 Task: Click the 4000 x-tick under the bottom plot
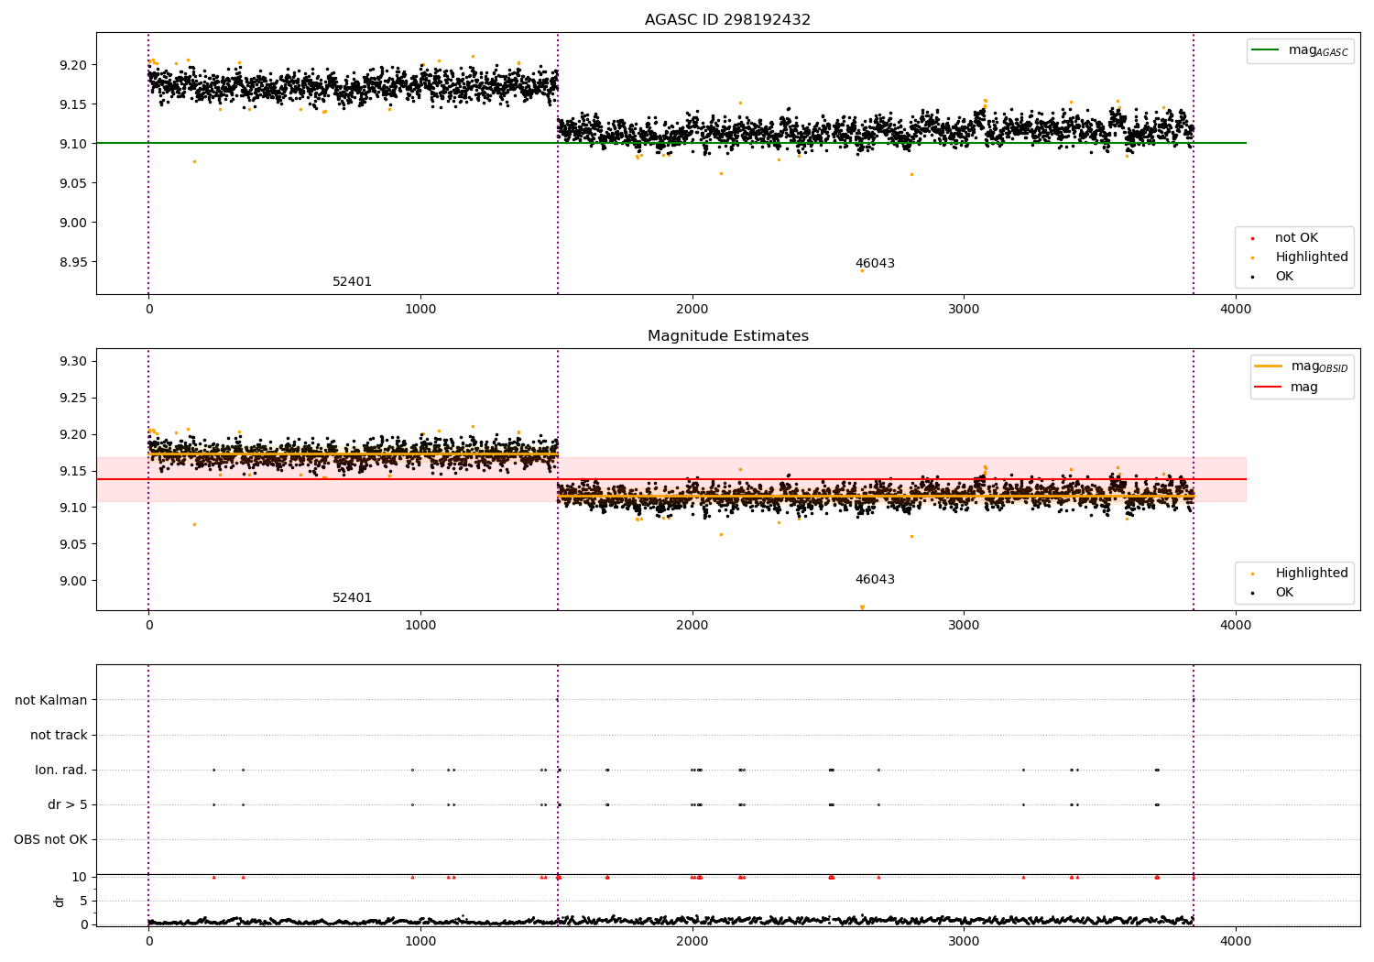pyautogui.click(x=1236, y=941)
